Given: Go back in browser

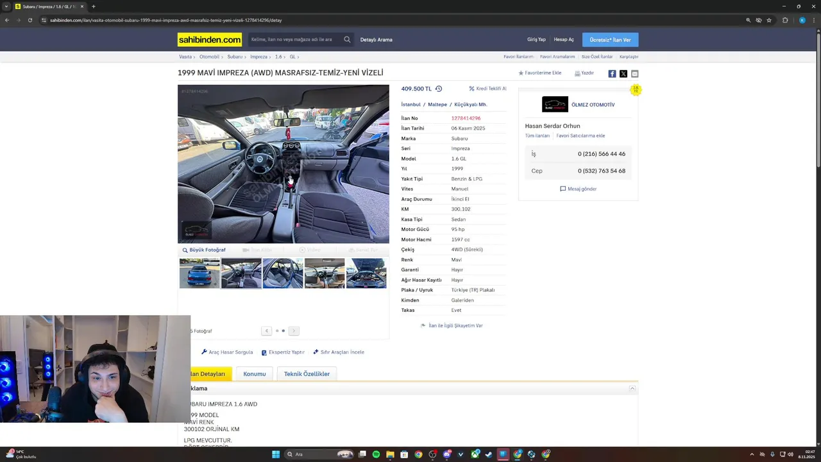Looking at the screenshot, I should click(7, 20).
